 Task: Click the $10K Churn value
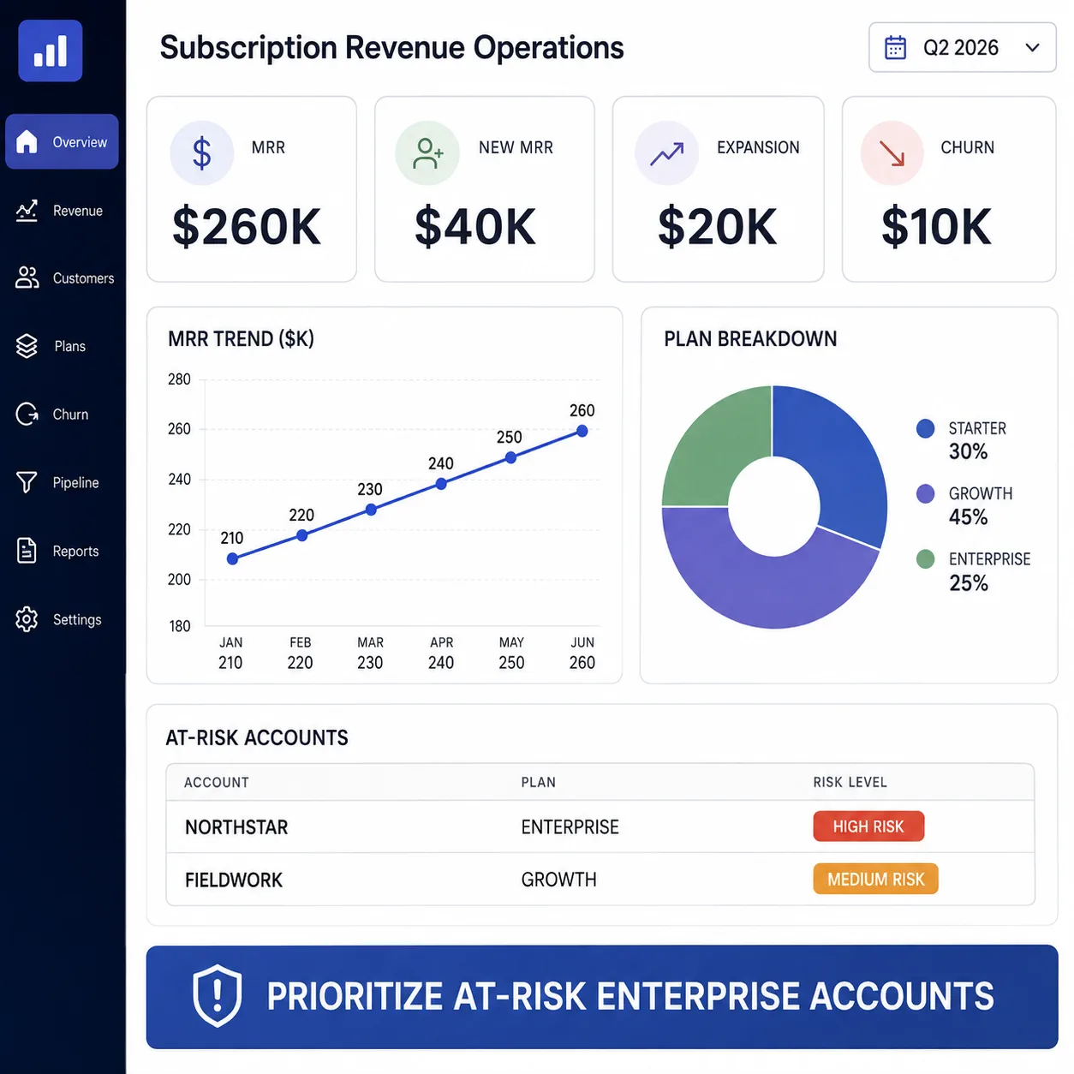(x=936, y=227)
